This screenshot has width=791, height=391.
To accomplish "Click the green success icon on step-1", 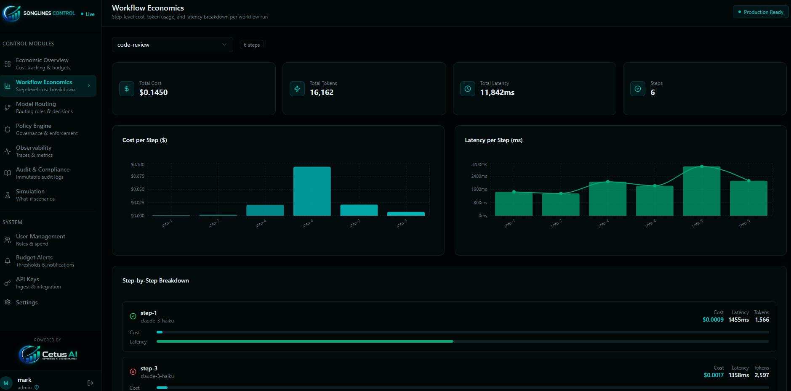I will click(x=133, y=316).
